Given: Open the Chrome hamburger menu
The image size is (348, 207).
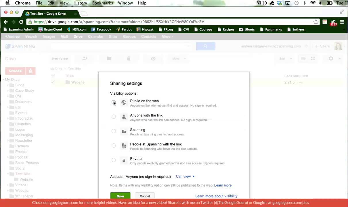Looking at the screenshot, I should tap(342, 22).
